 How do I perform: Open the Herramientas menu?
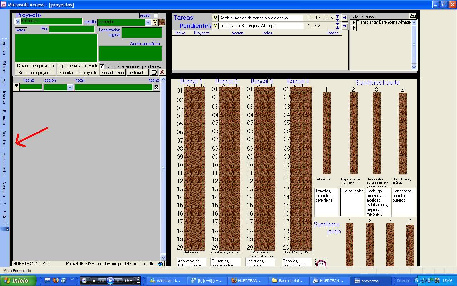pyautogui.click(x=4, y=164)
